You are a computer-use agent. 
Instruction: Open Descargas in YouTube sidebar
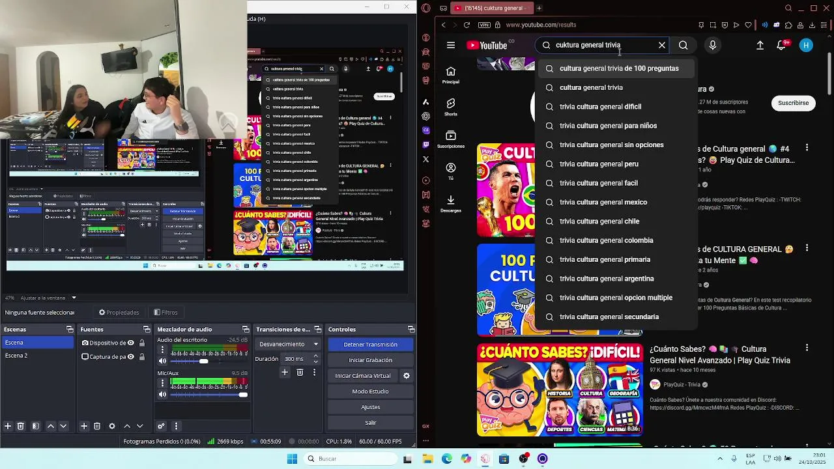[x=451, y=203]
